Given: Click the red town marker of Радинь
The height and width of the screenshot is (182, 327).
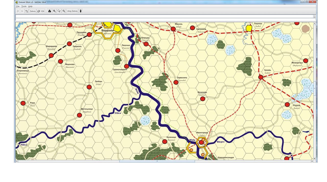Looking at the screenshot, I should point(287,105).
